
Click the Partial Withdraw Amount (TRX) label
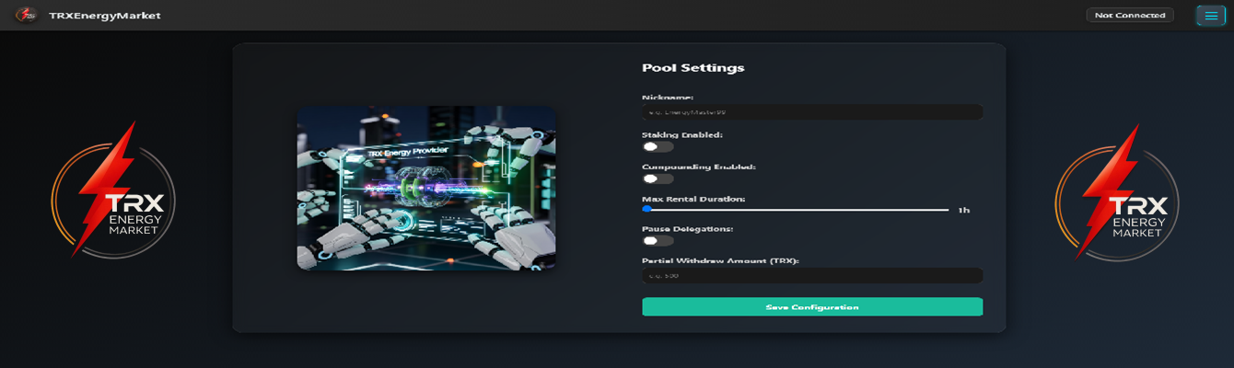pos(719,260)
